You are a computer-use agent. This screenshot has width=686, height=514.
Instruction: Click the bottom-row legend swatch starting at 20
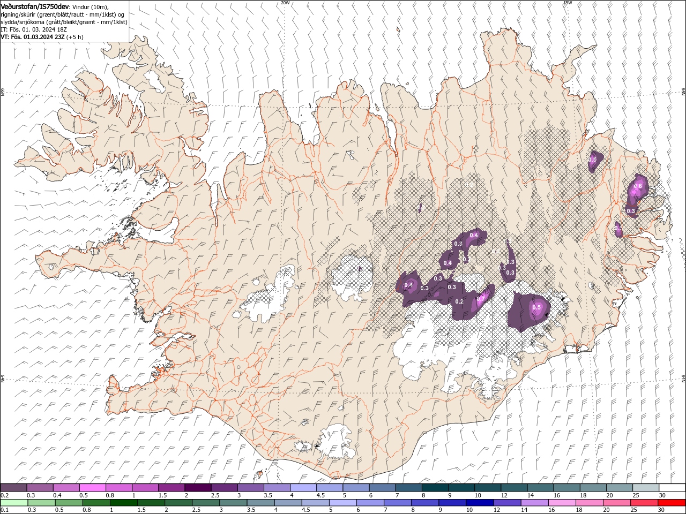(617, 503)
